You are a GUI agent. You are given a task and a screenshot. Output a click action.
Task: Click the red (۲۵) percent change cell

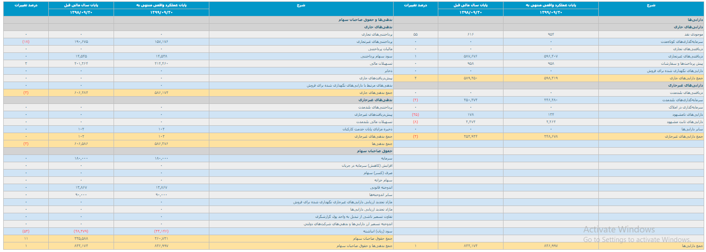415,114
